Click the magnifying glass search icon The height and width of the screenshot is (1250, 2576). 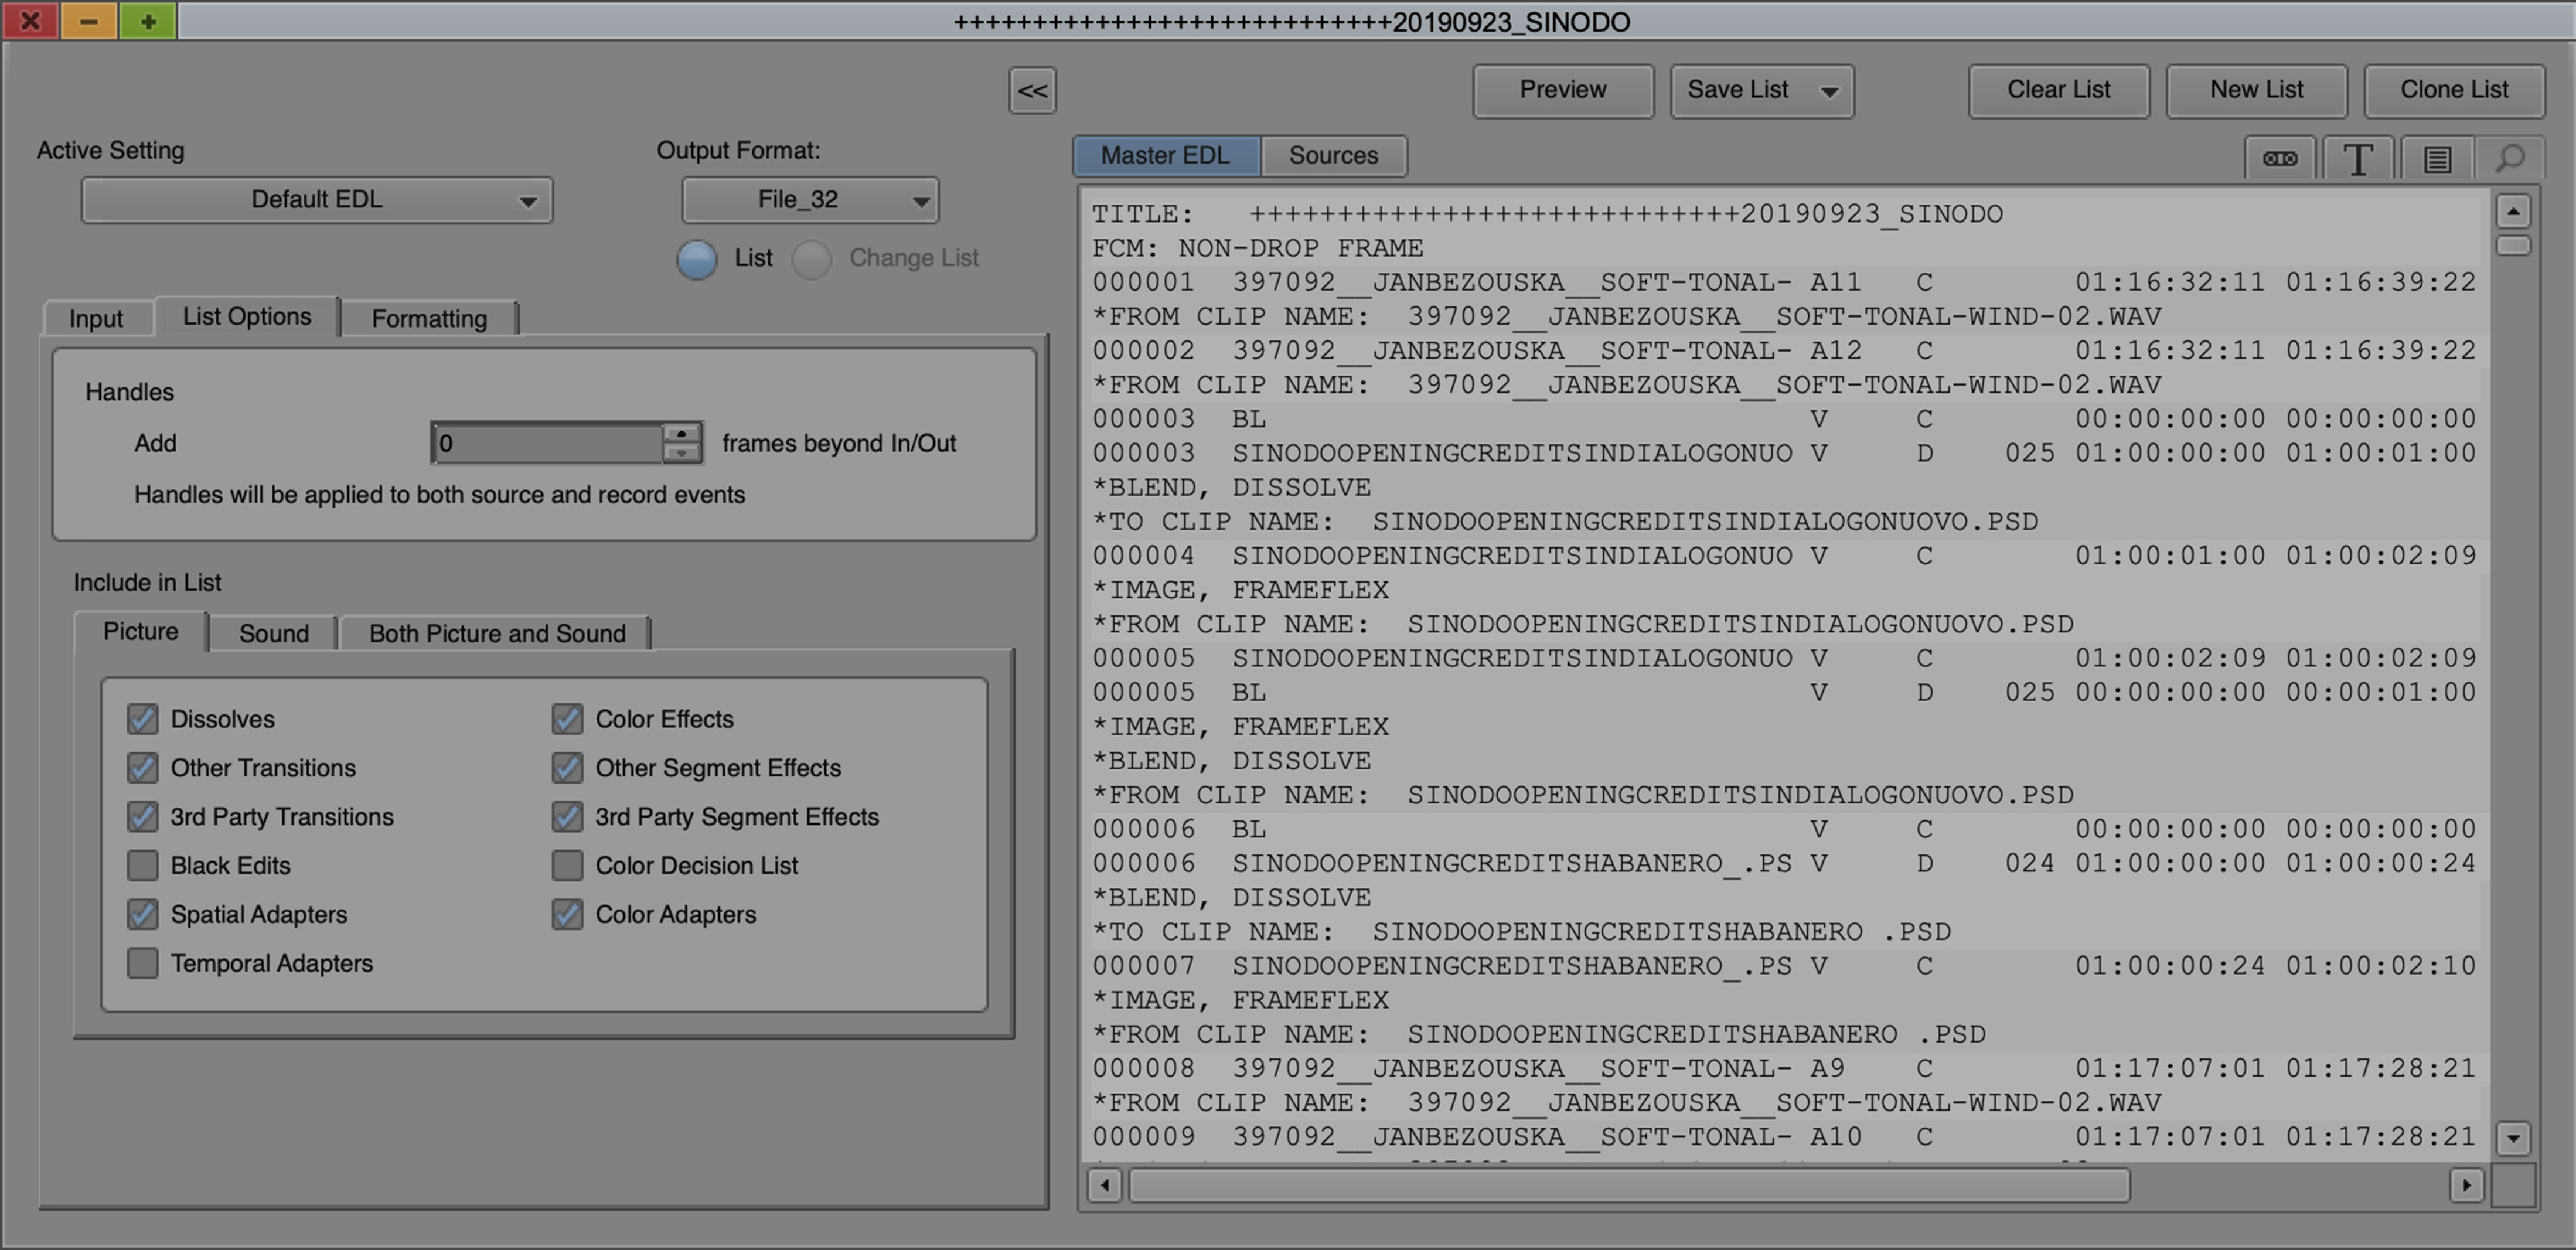(2510, 159)
